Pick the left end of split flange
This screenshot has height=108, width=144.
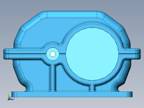click(6, 54)
